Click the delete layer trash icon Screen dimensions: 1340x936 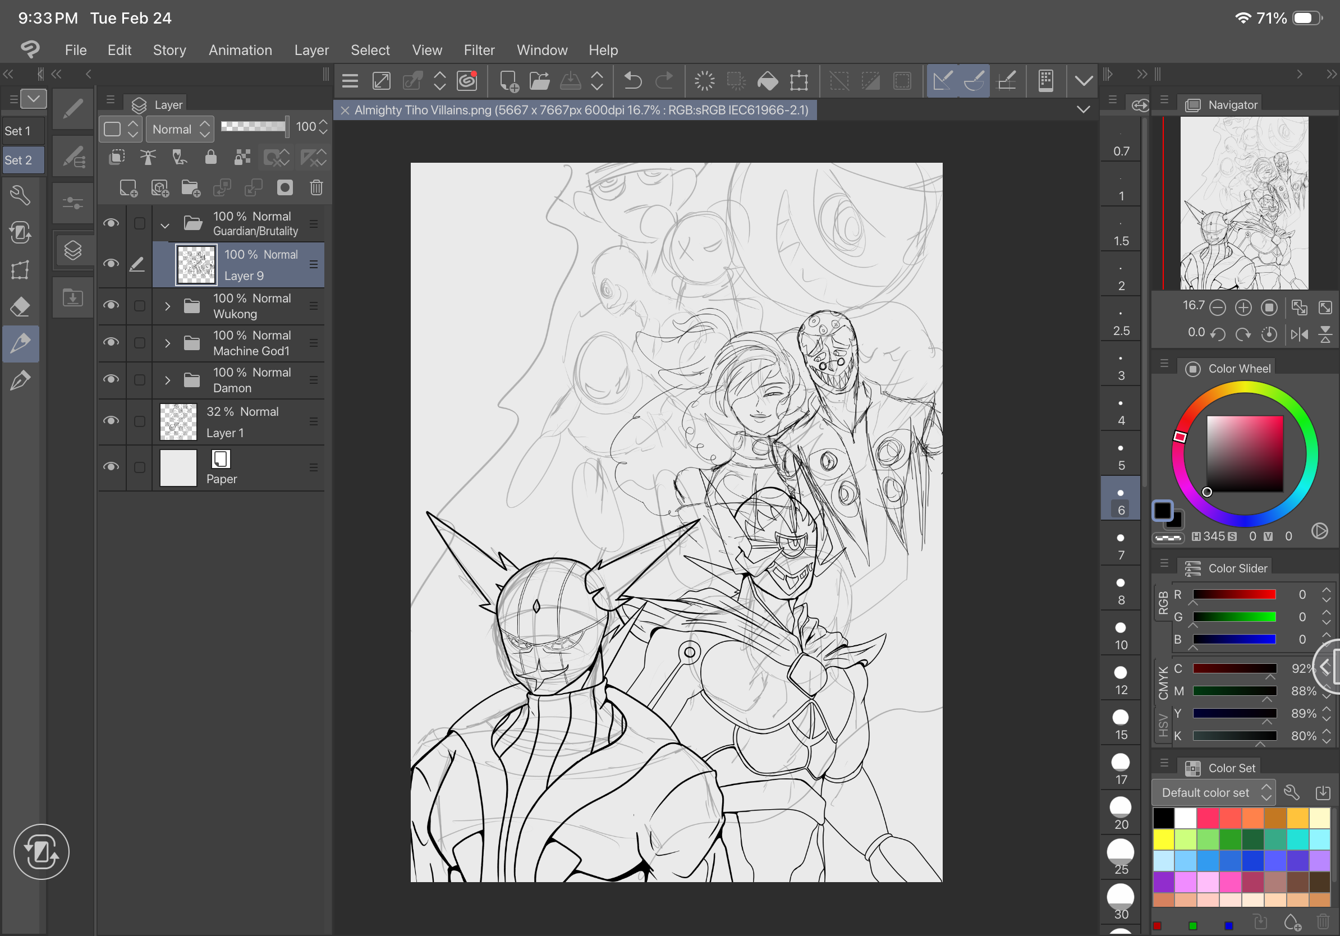pyautogui.click(x=316, y=188)
